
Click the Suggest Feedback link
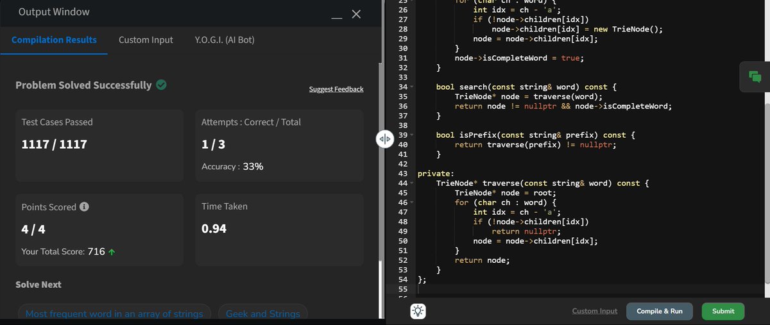coord(336,89)
